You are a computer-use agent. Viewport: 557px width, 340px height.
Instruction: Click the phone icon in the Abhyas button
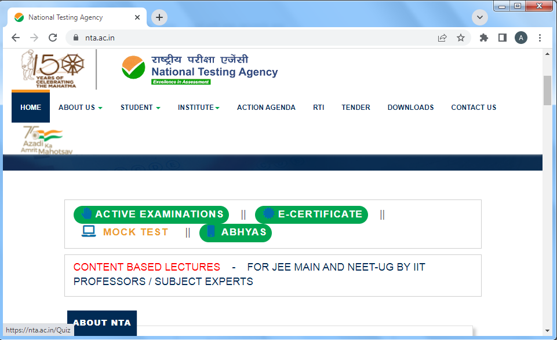tap(211, 231)
